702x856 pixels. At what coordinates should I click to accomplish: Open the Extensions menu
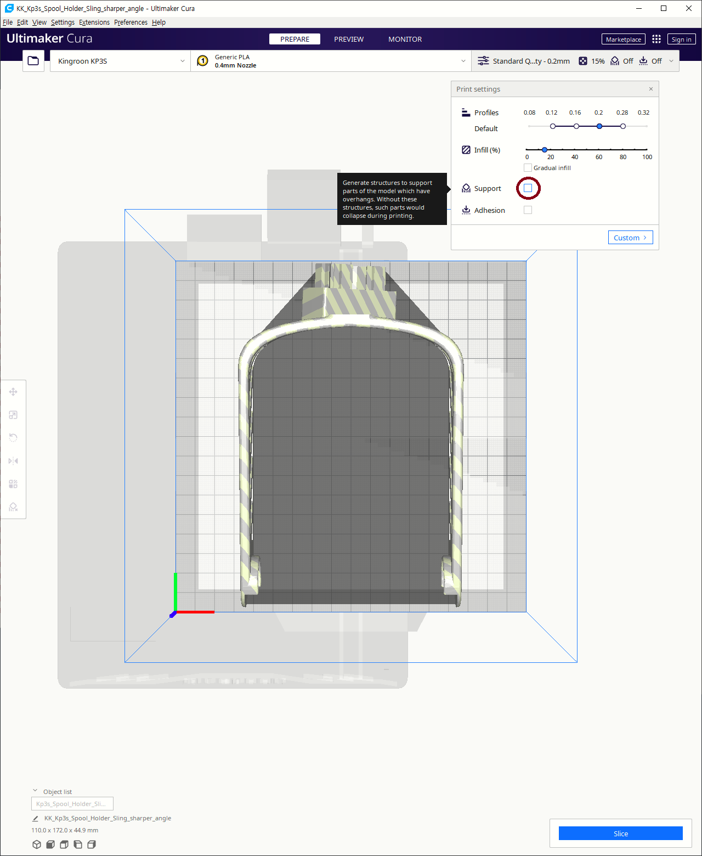coord(94,22)
